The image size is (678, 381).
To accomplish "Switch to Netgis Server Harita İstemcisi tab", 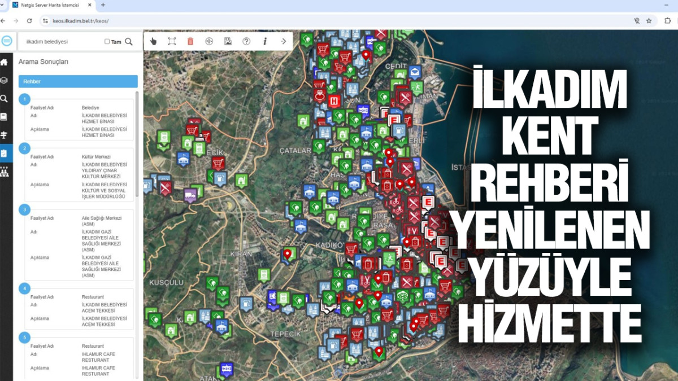I will point(51,5).
